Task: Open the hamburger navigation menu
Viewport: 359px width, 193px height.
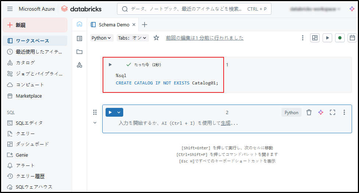Action: click(10, 9)
